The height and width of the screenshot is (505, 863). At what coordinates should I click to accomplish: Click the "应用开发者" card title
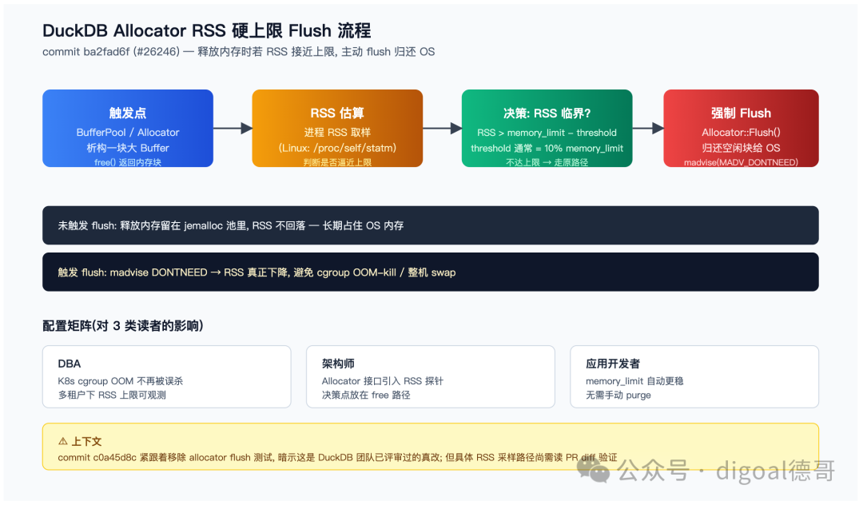613,364
